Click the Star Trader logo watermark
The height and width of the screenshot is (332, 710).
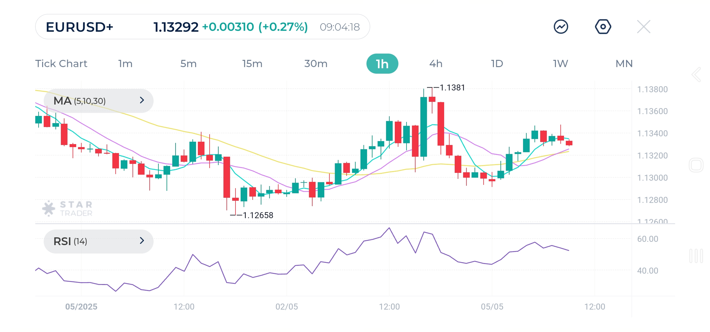point(68,209)
